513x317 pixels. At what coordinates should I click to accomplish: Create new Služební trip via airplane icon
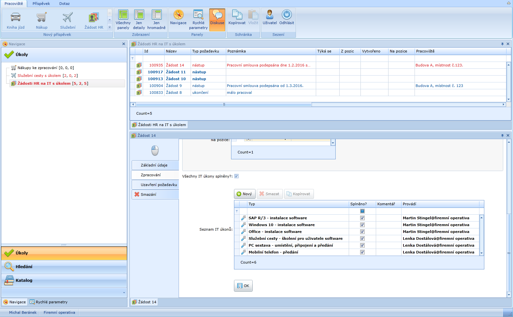click(67, 17)
